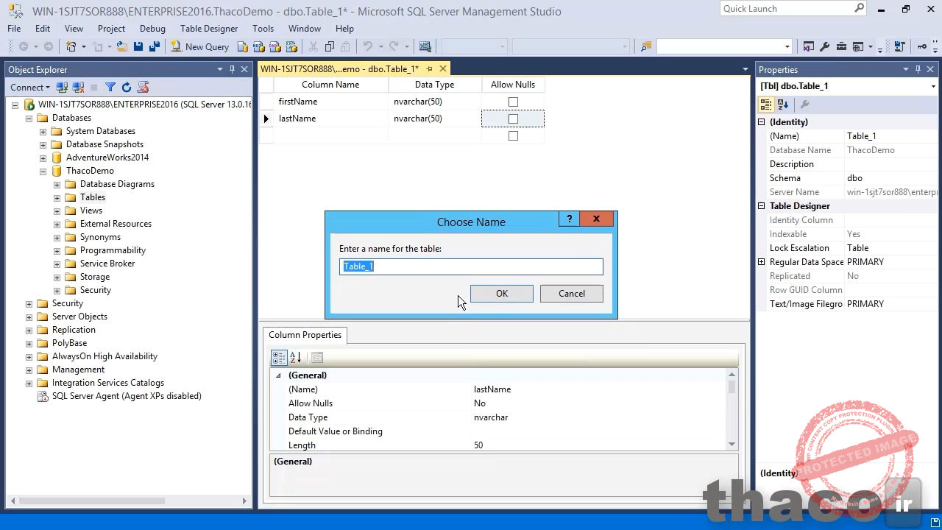
Task: Toggle Allow Nulls checkbox for firstName column
Action: (513, 102)
